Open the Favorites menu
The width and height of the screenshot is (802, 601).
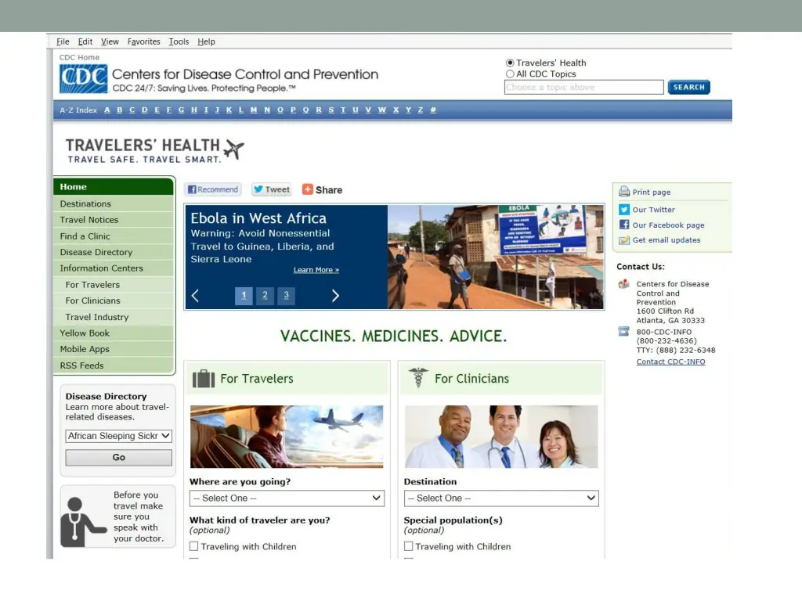(144, 41)
